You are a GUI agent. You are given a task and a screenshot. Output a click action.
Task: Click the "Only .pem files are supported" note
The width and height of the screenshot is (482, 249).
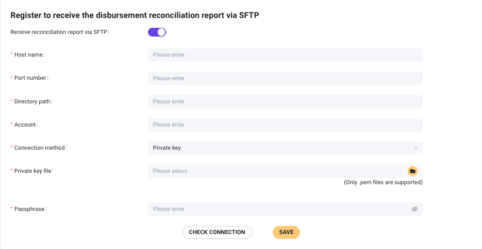pyautogui.click(x=383, y=182)
